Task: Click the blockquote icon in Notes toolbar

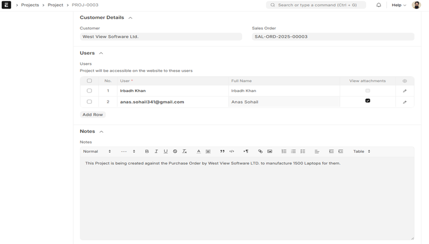Action: (x=222, y=152)
